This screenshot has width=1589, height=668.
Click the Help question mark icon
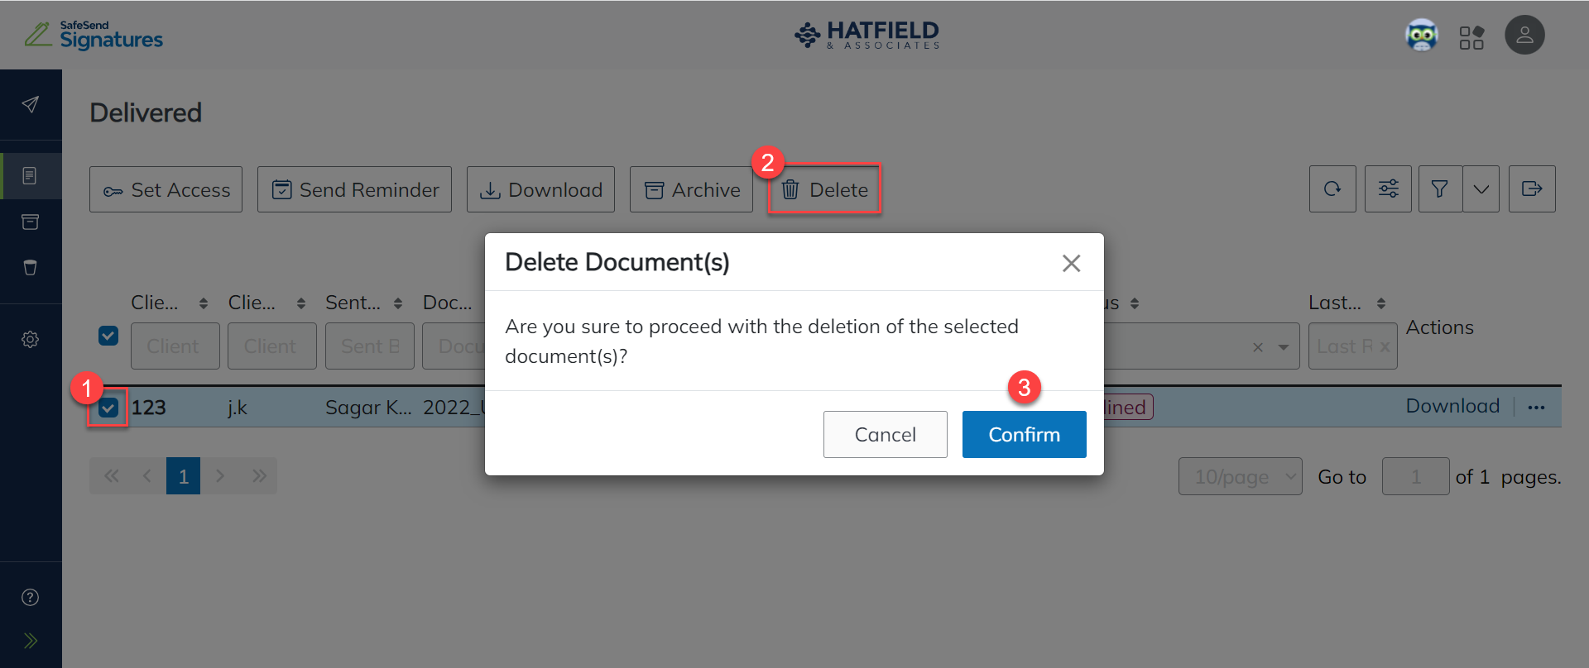tap(31, 597)
